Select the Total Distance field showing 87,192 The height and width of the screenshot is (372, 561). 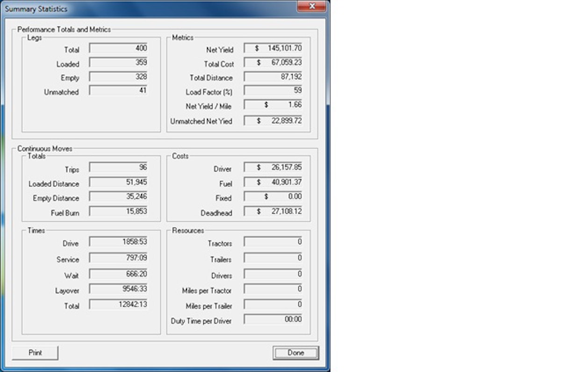[x=273, y=77]
